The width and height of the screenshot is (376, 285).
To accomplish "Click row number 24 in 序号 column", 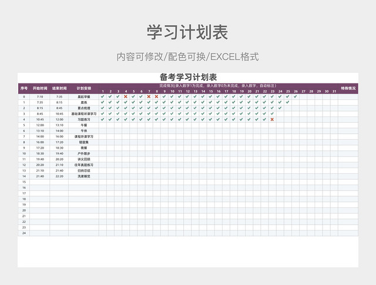I will click(24, 233).
